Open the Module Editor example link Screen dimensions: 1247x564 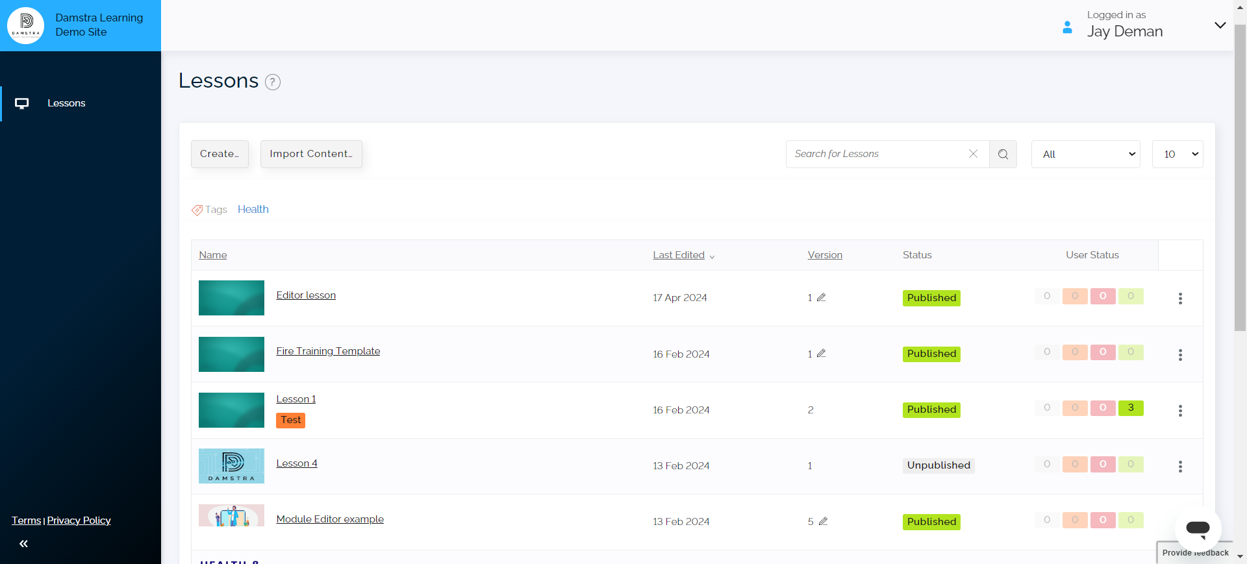tap(330, 519)
